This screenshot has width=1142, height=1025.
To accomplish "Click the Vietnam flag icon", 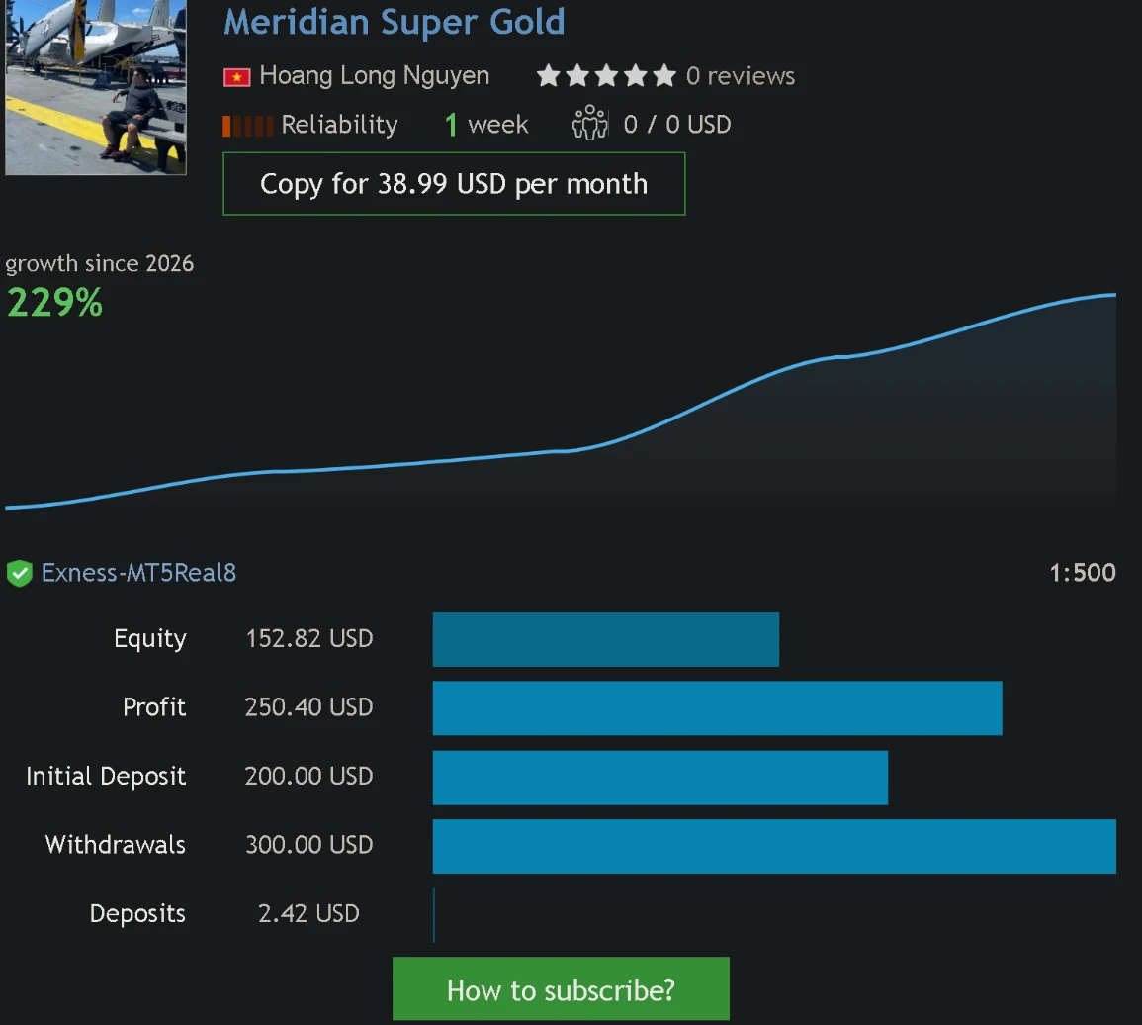I will [x=236, y=76].
